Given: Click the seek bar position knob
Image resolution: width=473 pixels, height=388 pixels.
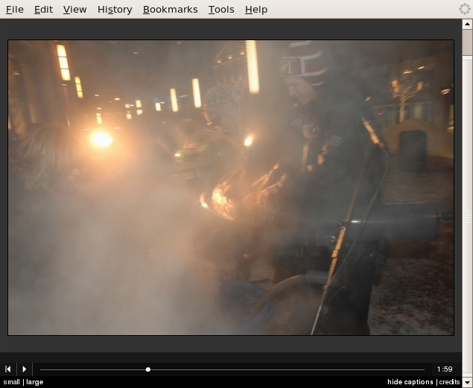Looking at the screenshot, I should 148,369.
